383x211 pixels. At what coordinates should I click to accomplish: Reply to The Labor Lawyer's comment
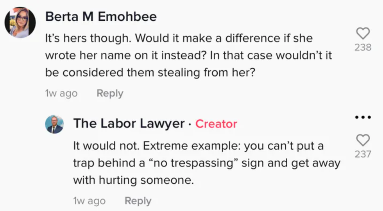click(138, 201)
